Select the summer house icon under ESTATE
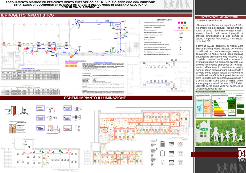246x173 pixels. (x=207, y=108)
